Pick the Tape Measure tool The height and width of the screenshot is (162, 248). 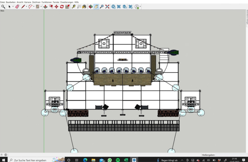(74, 7)
